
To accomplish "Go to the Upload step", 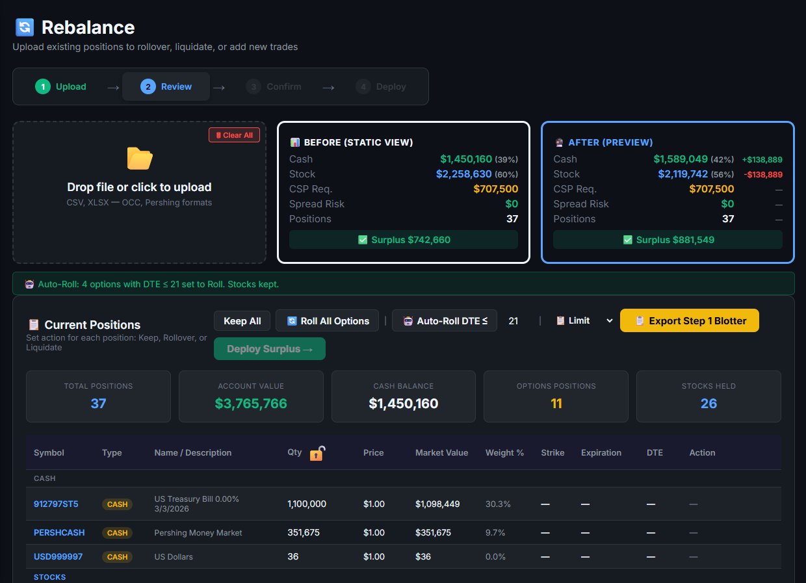I will tap(61, 86).
